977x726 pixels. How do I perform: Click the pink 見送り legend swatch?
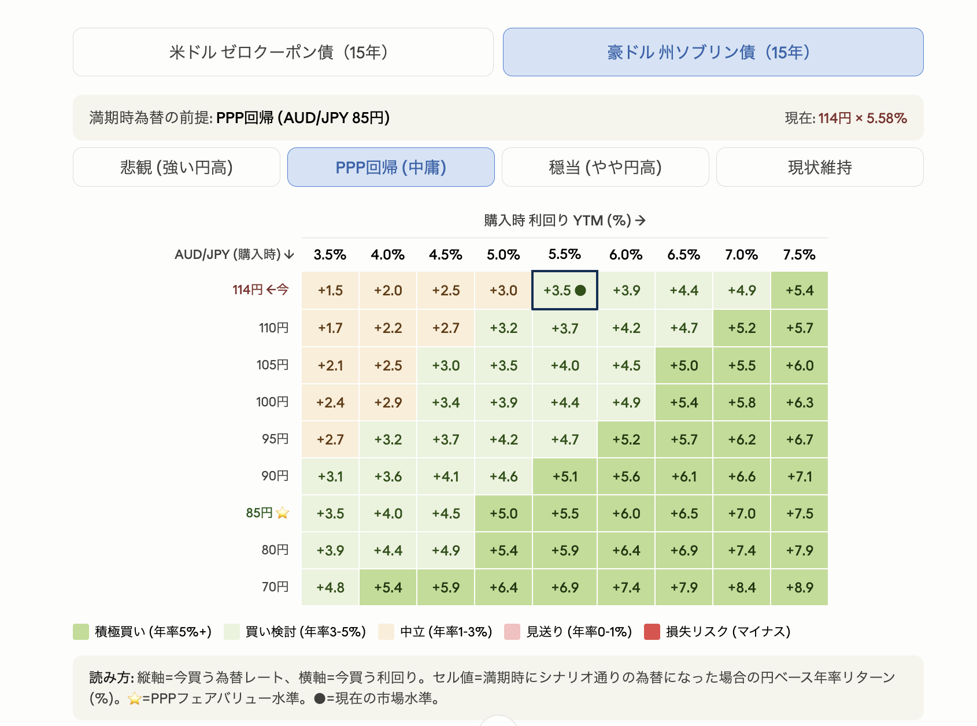(512, 632)
